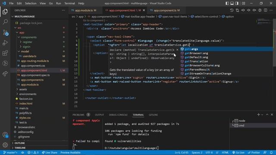Open the Manage gear icon
This screenshot has height=155, width=276.
5,145
